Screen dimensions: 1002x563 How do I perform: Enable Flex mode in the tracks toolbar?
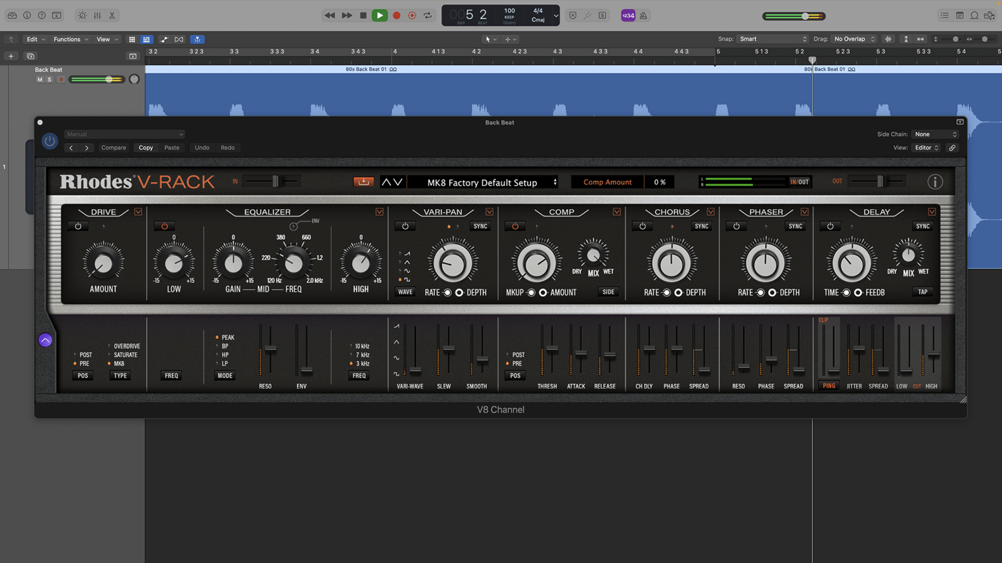tap(197, 39)
